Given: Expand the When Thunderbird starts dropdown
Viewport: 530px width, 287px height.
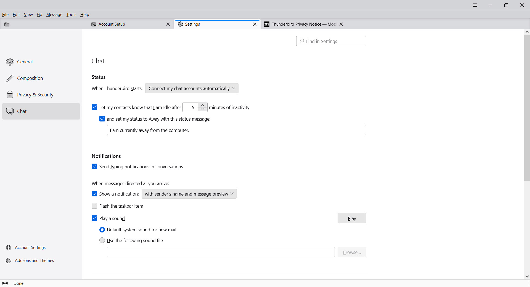Looking at the screenshot, I should click(x=192, y=88).
